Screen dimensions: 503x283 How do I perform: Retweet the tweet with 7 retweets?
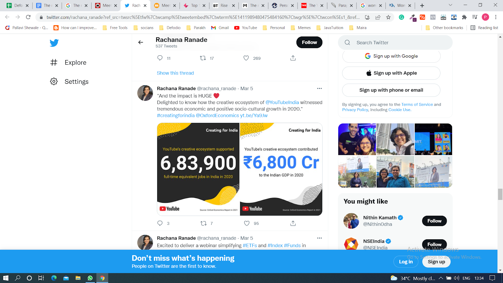tap(203, 223)
